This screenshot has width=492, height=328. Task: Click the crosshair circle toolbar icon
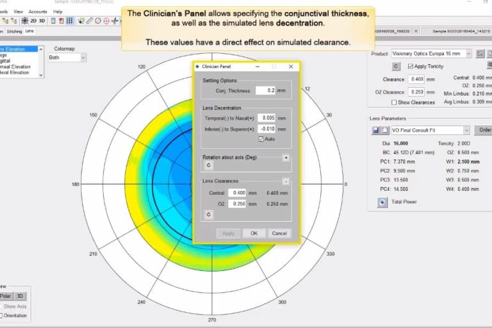point(106,20)
